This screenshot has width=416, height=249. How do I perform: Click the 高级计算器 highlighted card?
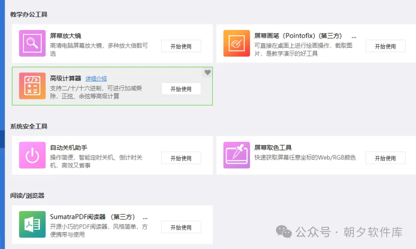point(112,86)
